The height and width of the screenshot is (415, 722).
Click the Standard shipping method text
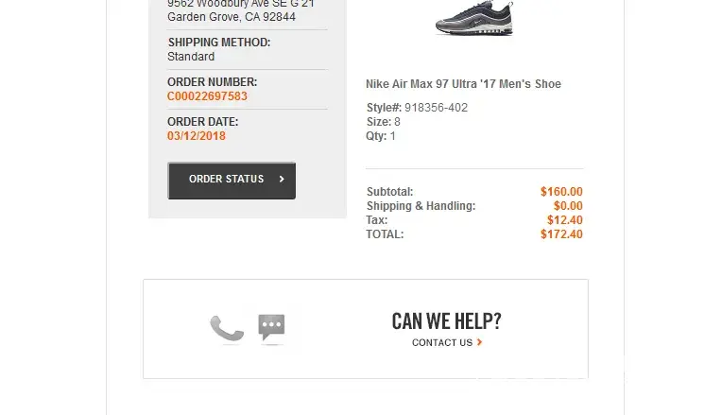point(191,57)
